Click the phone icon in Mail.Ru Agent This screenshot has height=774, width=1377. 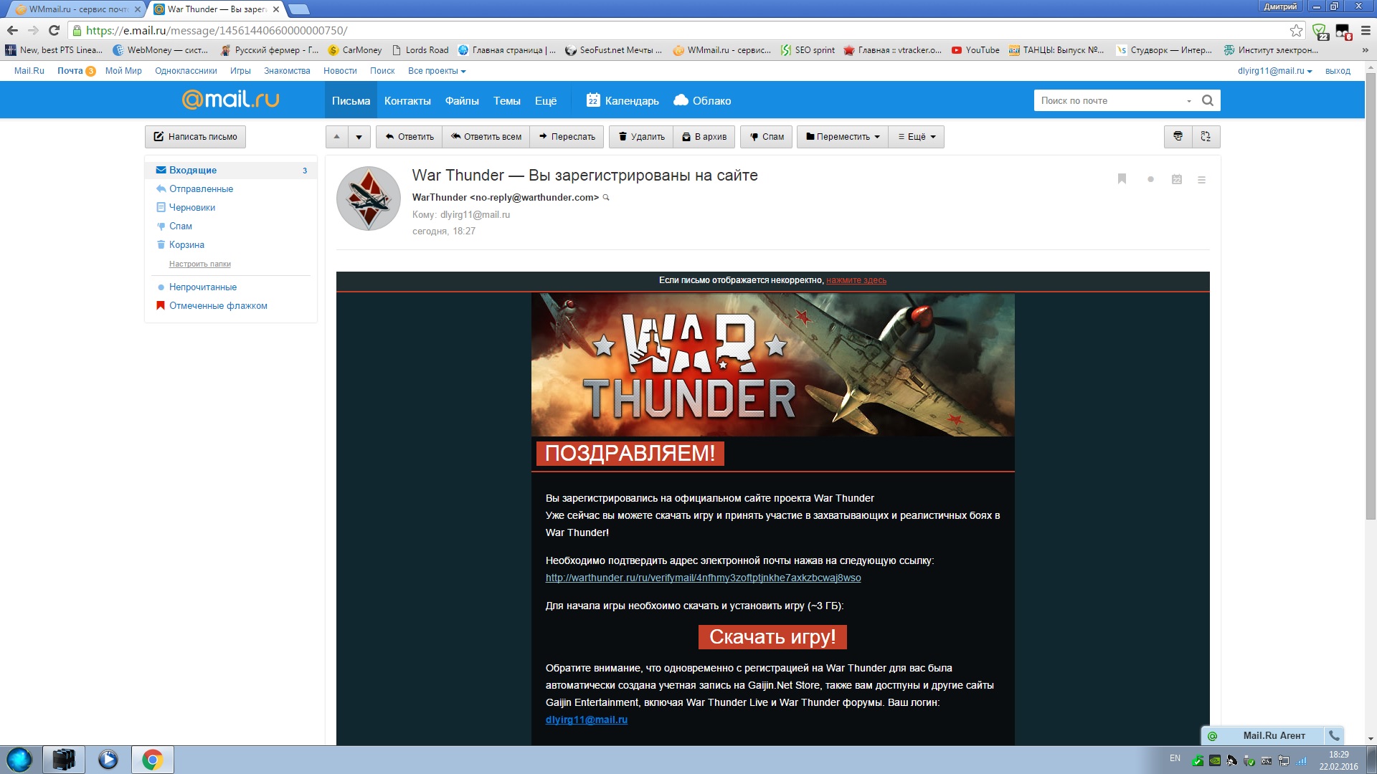click(x=1334, y=735)
